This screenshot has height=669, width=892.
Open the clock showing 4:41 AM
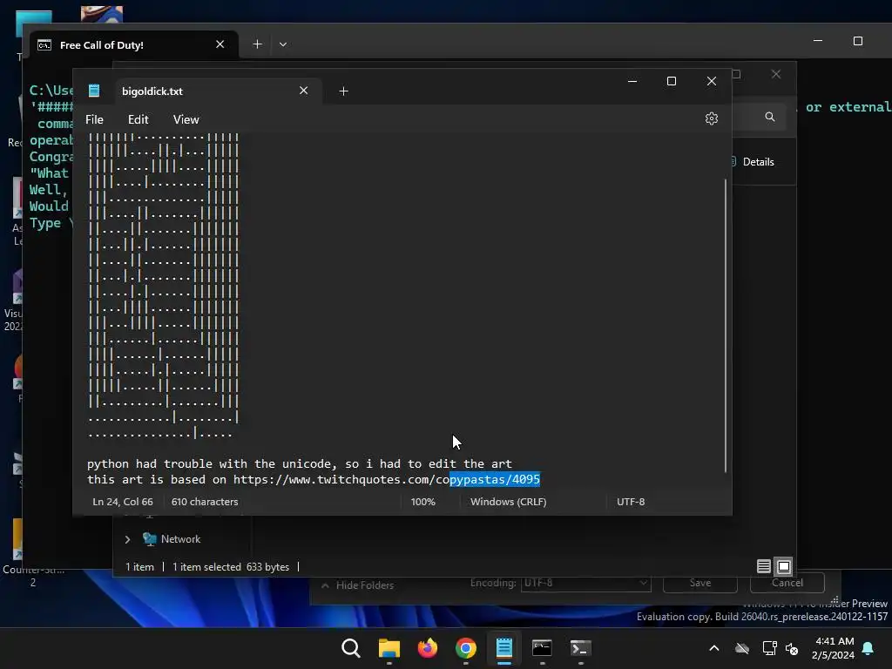(x=834, y=648)
